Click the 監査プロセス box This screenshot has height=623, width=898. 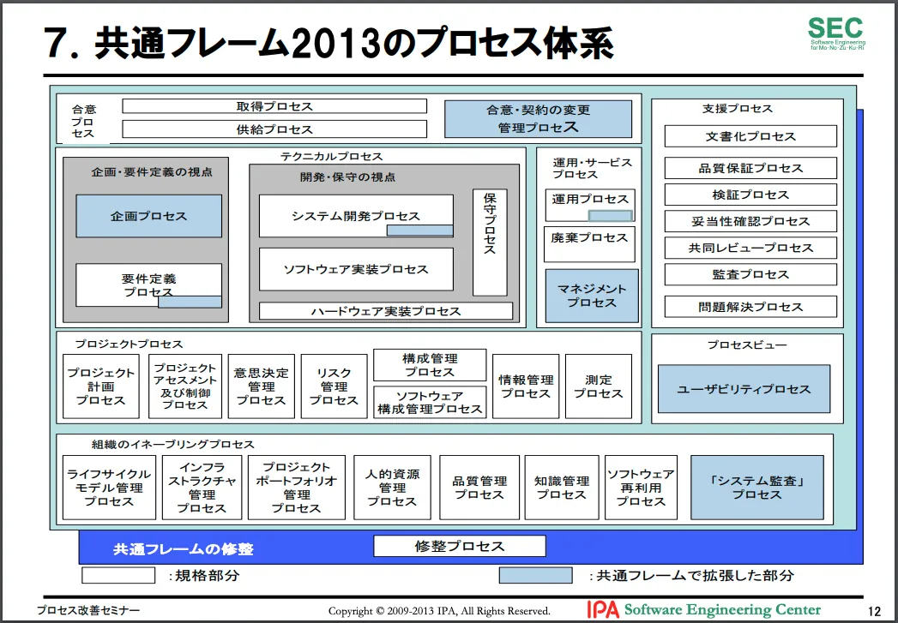[750, 274]
